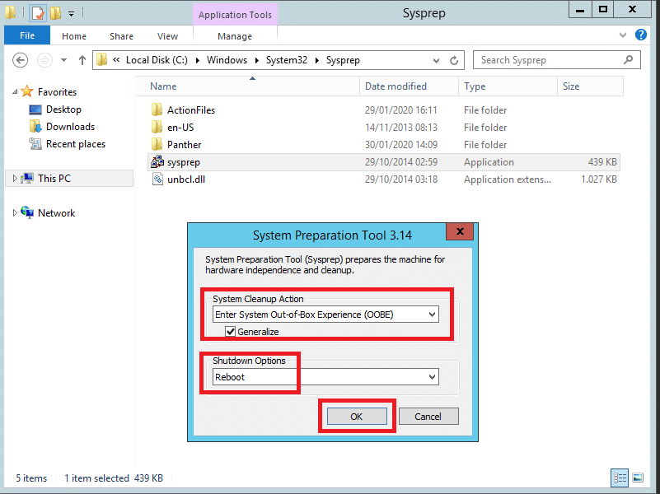The image size is (660, 494).
Task: Click the search magnifier icon
Action: point(628,60)
